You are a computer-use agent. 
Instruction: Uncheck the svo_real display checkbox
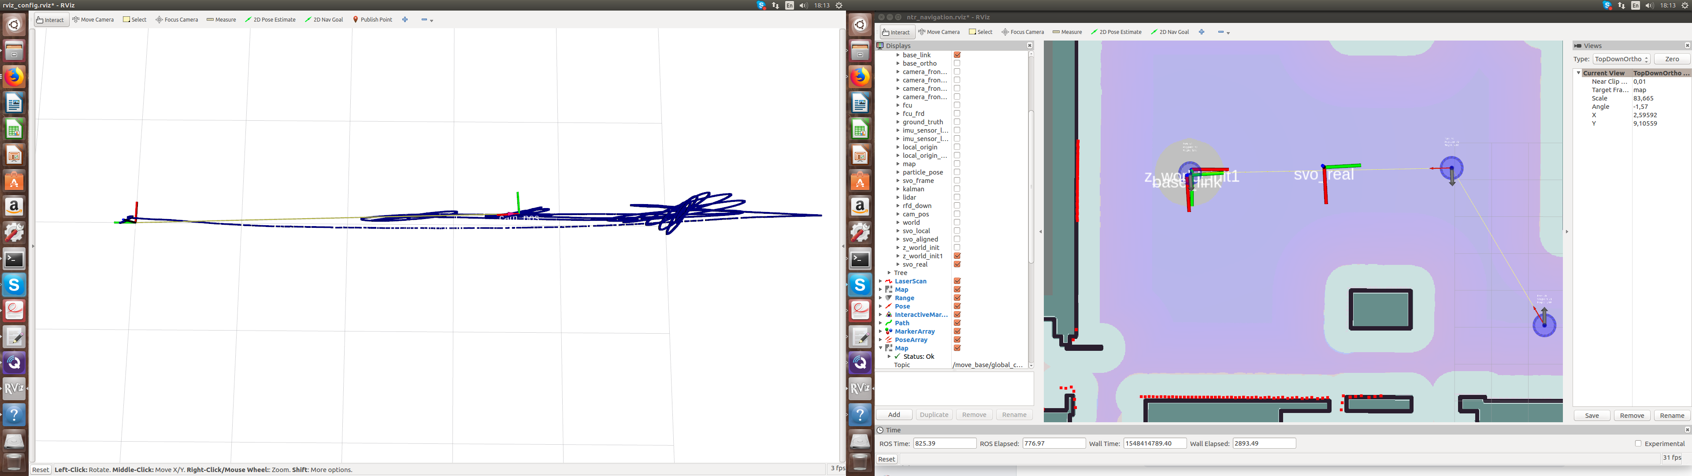(957, 264)
